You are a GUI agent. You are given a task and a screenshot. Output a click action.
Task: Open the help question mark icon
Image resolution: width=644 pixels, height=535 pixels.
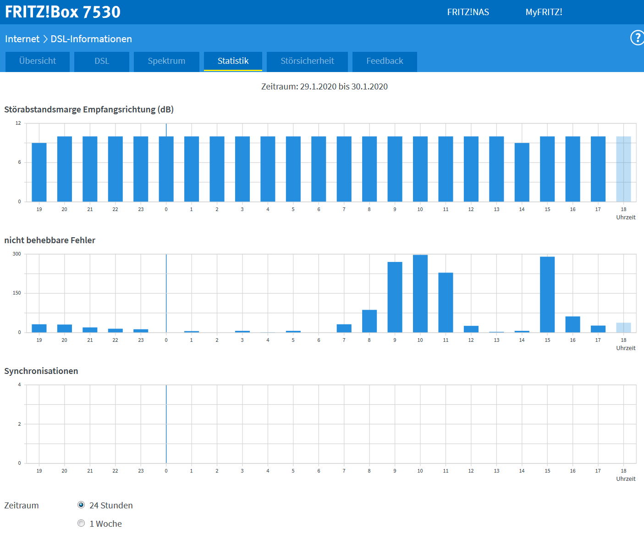637,38
